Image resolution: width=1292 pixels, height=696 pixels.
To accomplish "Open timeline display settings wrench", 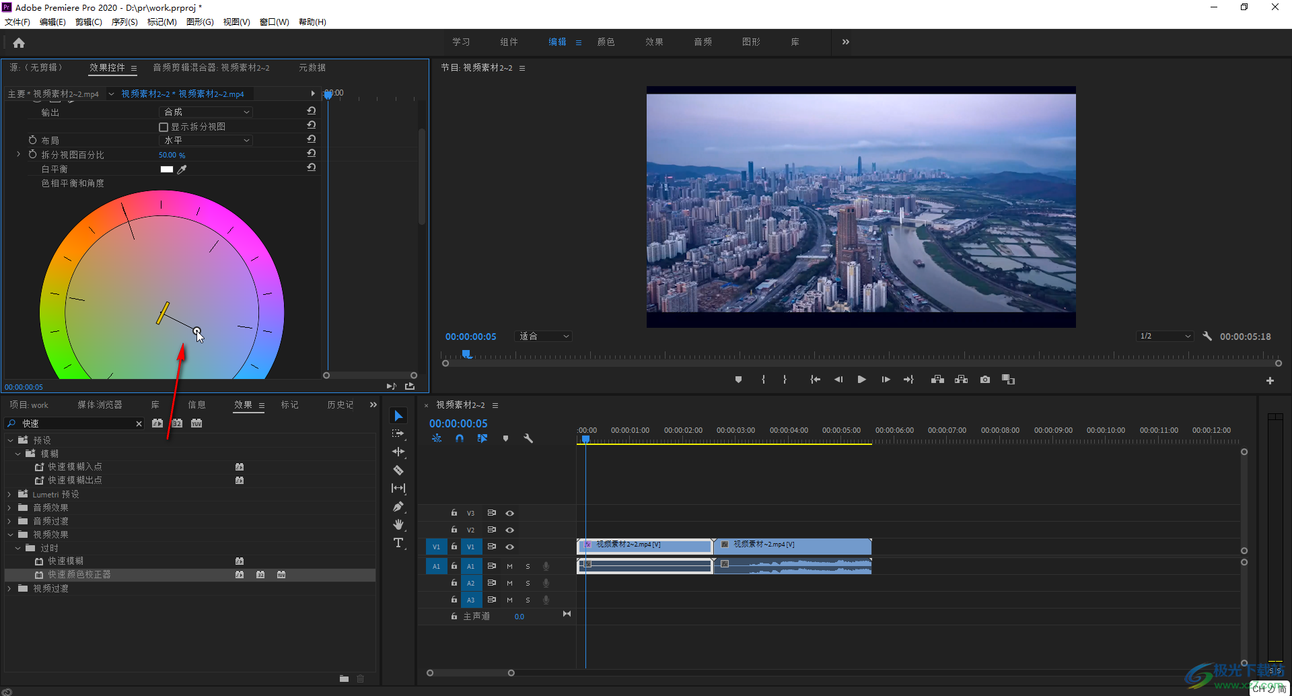I will click(x=528, y=438).
